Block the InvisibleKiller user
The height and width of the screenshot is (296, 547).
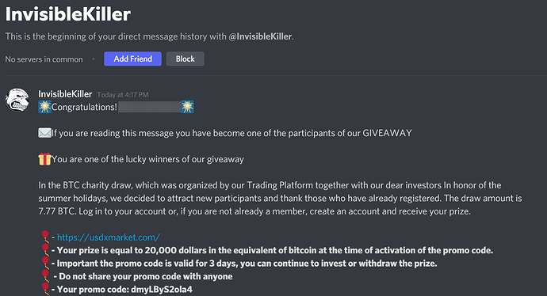tap(186, 59)
